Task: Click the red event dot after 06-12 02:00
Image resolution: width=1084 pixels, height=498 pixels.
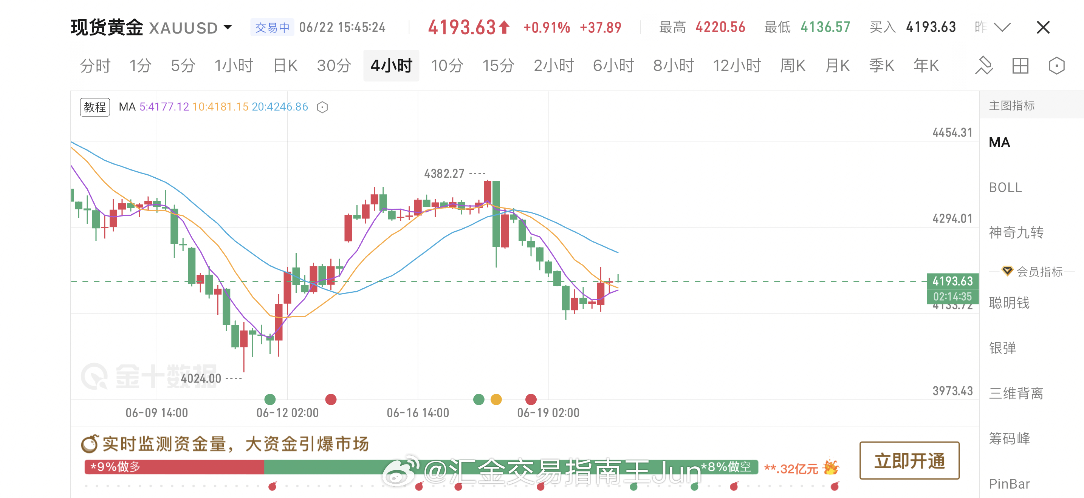Action: tap(331, 399)
